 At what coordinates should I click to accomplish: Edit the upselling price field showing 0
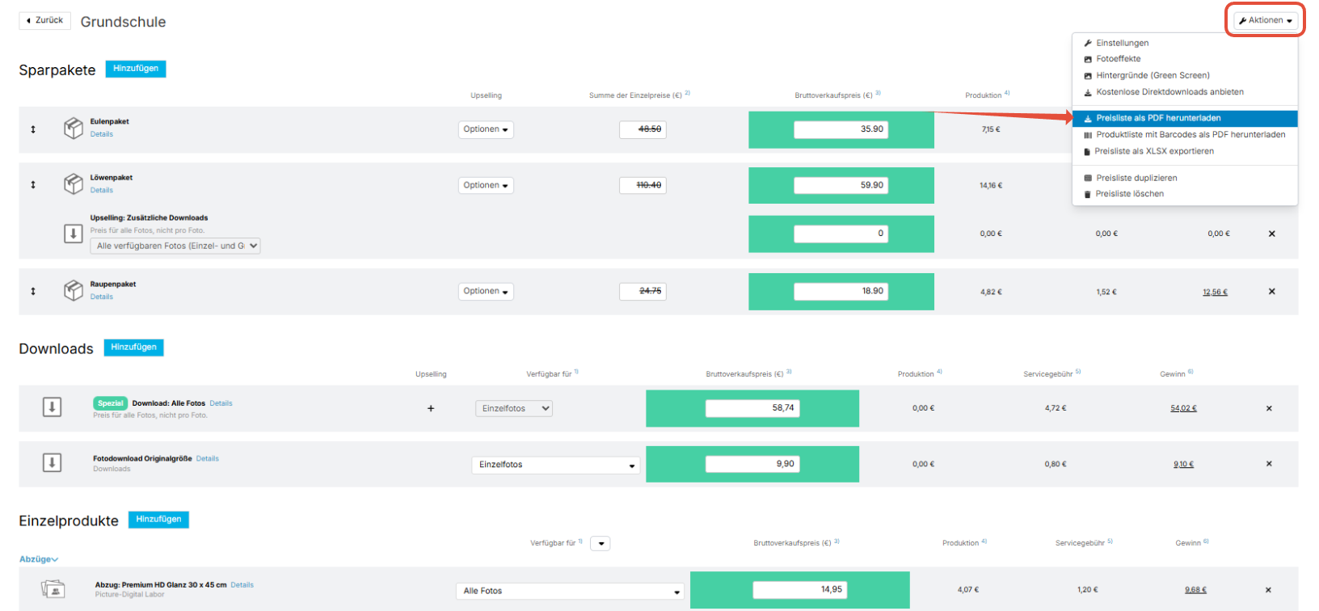841,234
